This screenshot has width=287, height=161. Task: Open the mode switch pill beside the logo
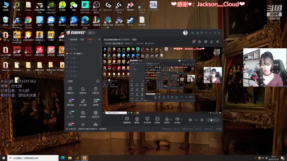(91, 33)
